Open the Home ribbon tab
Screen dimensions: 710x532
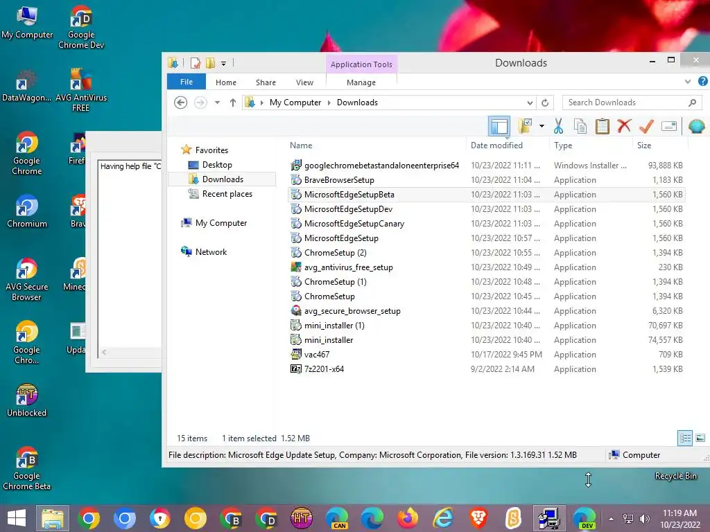pyautogui.click(x=226, y=82)
